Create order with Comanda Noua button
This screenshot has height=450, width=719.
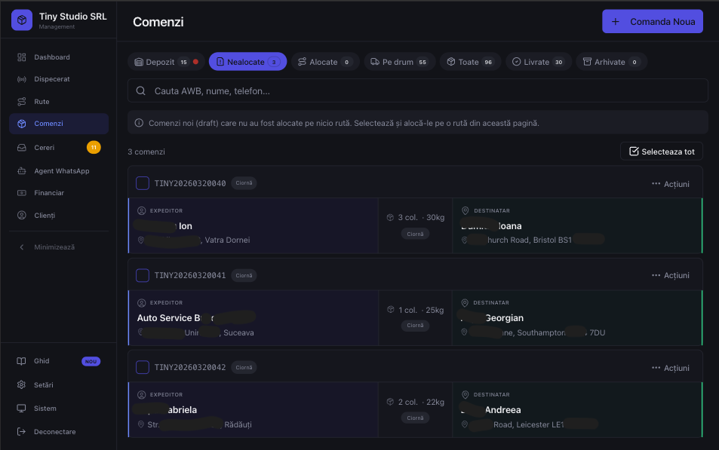(652, 21)
